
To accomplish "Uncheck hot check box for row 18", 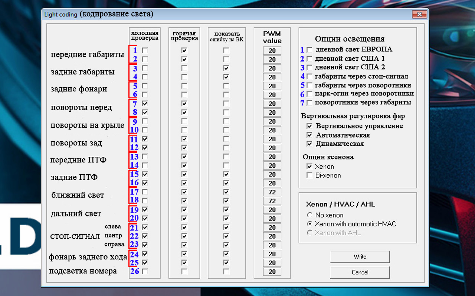I will (184, 201).
